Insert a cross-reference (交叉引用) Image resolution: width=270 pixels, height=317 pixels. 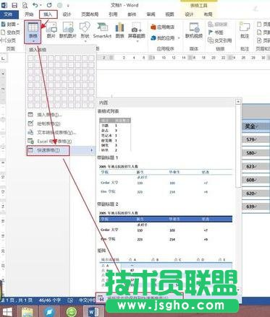[x=220, y=40]
